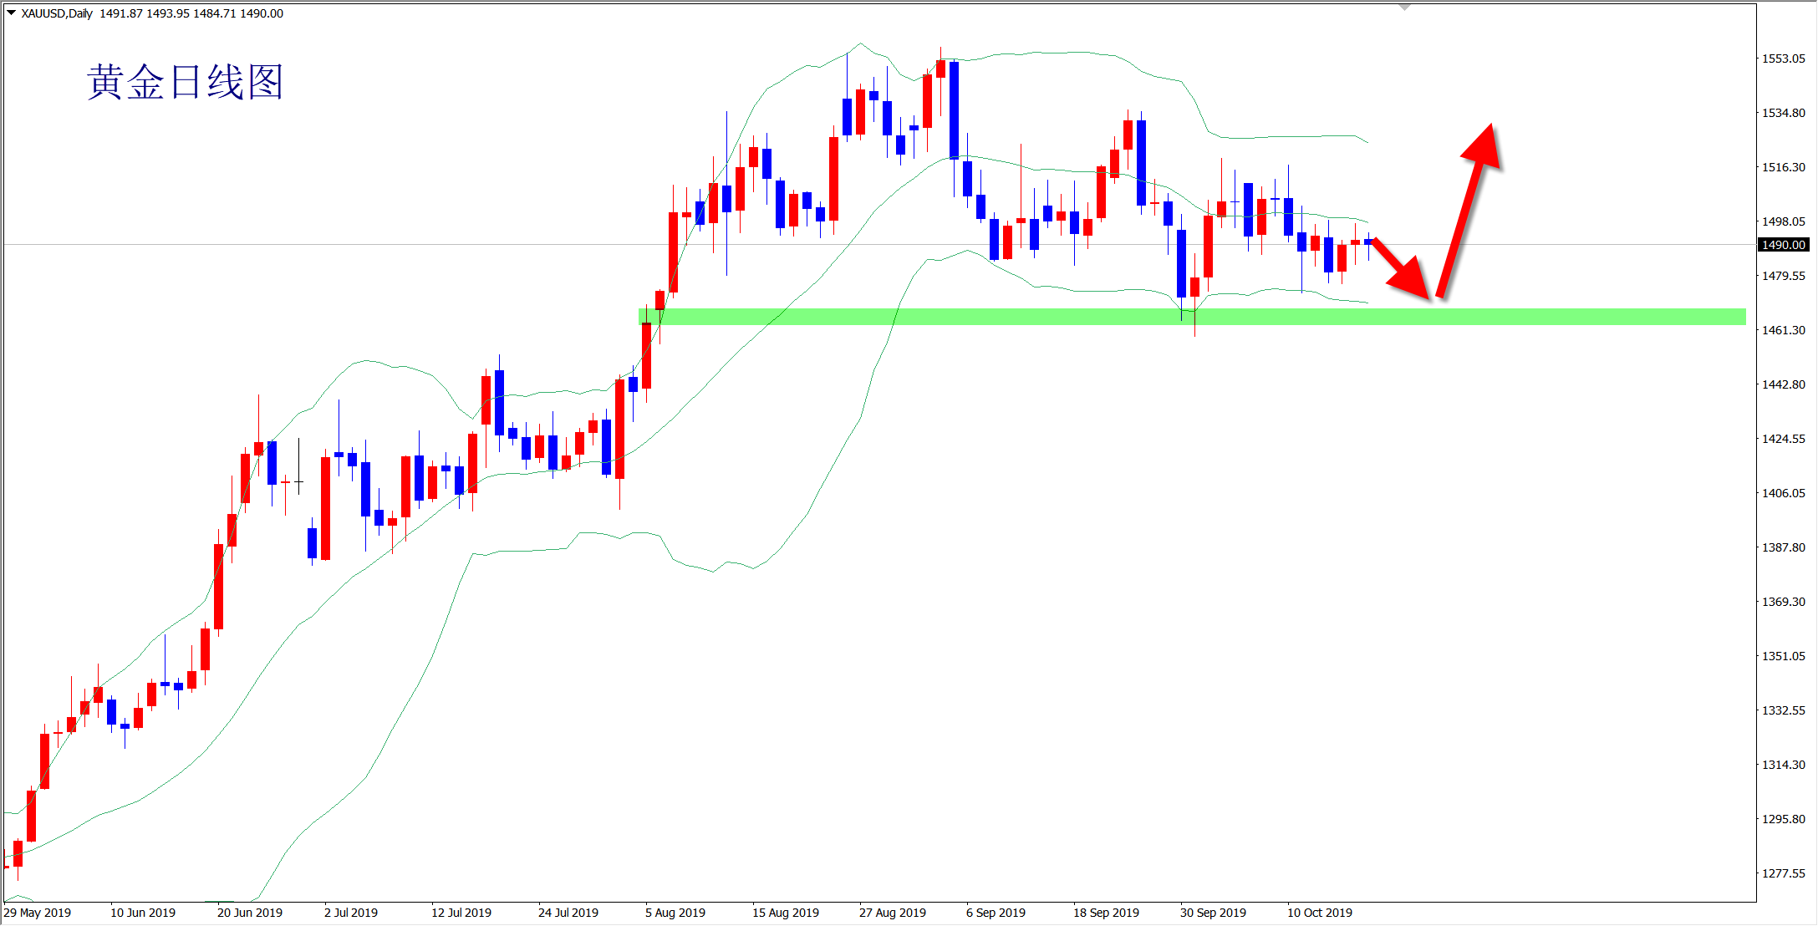Click the 1516.30 price scale label
Viewport: 1818px width, 926px height.
pos(1784,167)
